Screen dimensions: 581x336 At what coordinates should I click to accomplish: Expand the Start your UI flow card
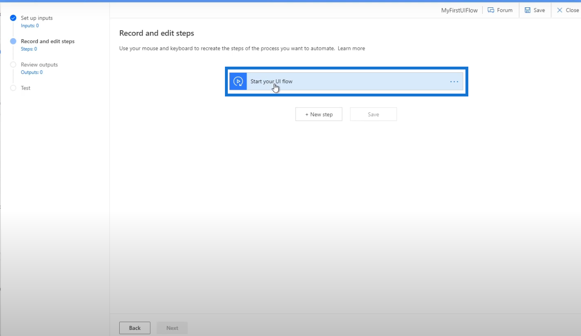[346, 81]
